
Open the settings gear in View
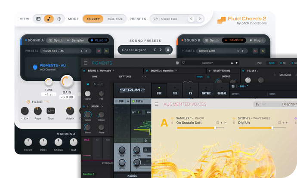coord(59,19)
